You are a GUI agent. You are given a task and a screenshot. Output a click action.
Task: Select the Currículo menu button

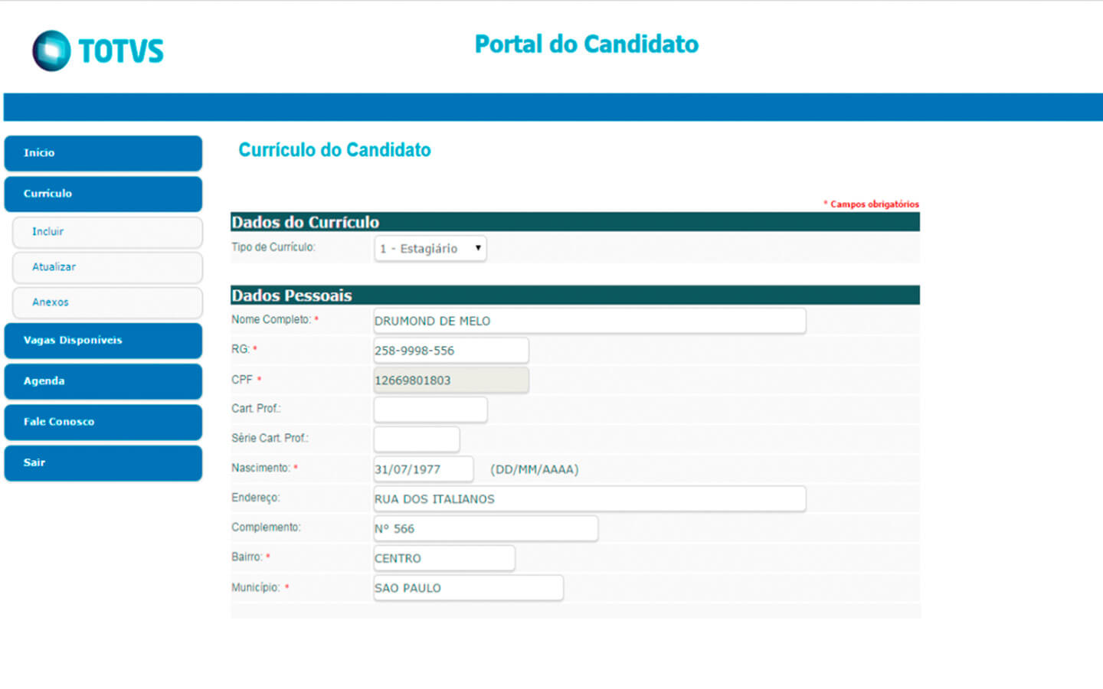[103, 194]
